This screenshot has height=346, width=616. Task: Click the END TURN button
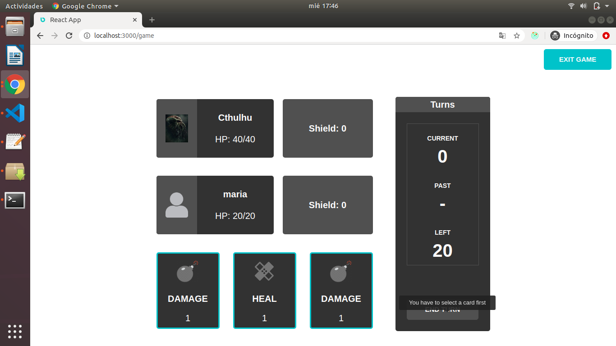coord(442,310)
